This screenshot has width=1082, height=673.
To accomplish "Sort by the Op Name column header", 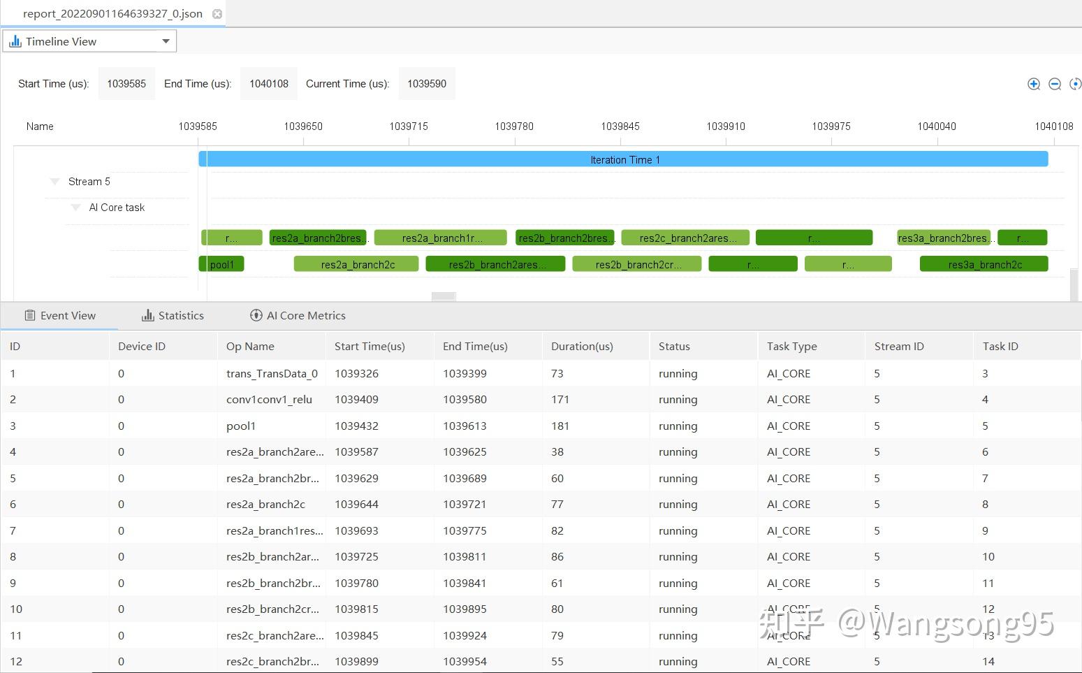I will (250, 347).
